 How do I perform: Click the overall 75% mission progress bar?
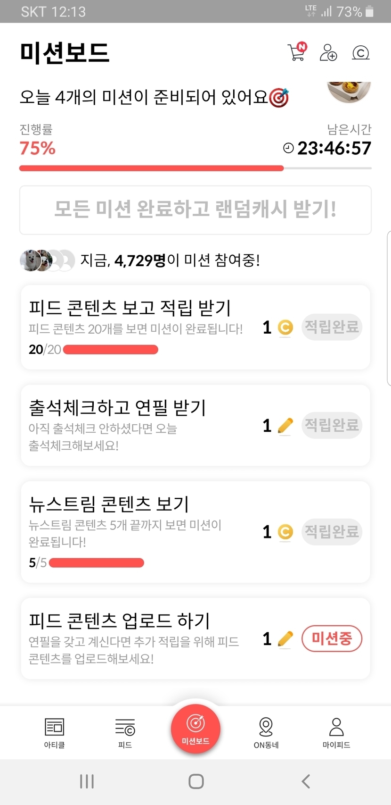point(195,168)
